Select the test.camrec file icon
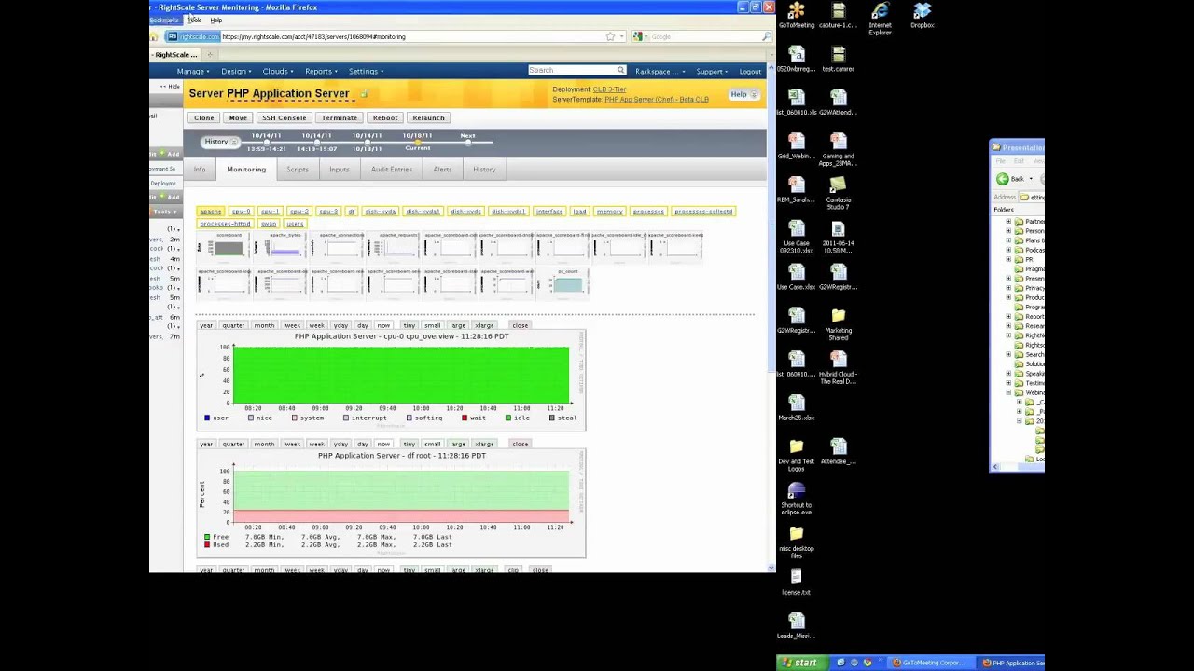Image resolution: width=1194 pixels, height=671 pixels. tap(838, 59)
